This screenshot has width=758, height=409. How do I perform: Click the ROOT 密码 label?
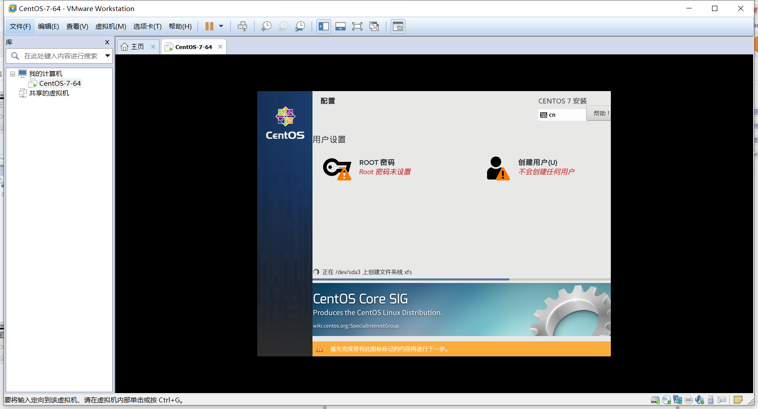click(377, 163)
